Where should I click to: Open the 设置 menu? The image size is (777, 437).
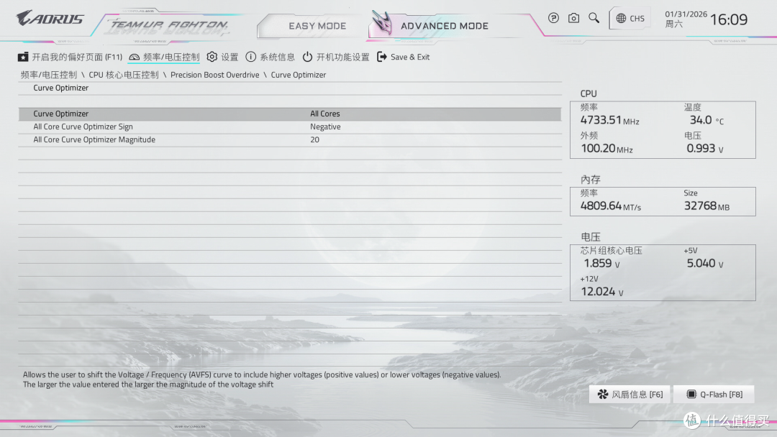222,57
